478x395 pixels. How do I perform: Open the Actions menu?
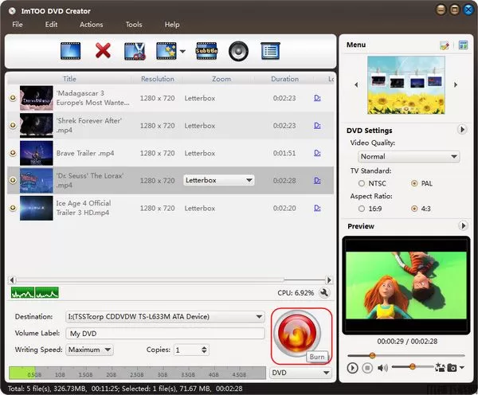91,25
